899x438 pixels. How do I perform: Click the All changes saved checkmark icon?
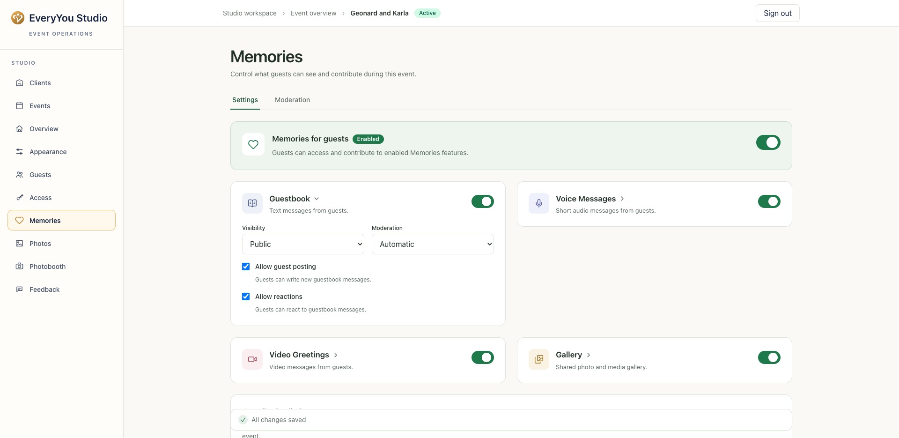click(x=243, y=420)
